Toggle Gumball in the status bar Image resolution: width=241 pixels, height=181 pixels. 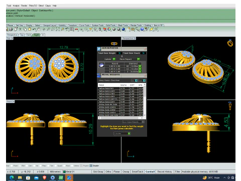coord(150,171)
